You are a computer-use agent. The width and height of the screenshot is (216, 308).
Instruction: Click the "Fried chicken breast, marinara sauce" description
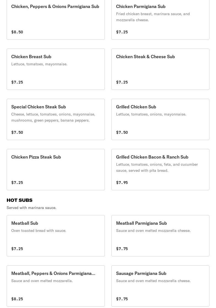pos(153,17)
